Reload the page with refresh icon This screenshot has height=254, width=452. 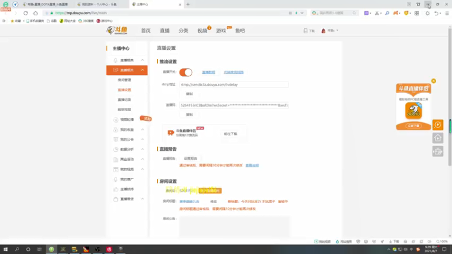pos(25,13)
